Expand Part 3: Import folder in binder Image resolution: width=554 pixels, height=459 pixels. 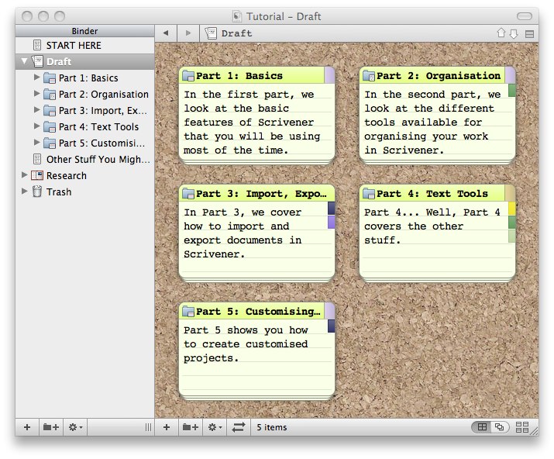tap(36, 109)
